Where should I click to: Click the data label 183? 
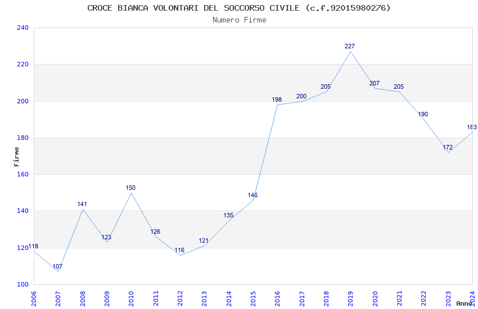click(x=472, y=128)
